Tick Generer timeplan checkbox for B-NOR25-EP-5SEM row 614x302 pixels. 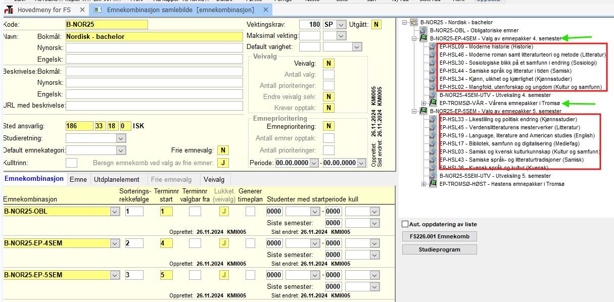pyautogui.click(x=250, y=275)
